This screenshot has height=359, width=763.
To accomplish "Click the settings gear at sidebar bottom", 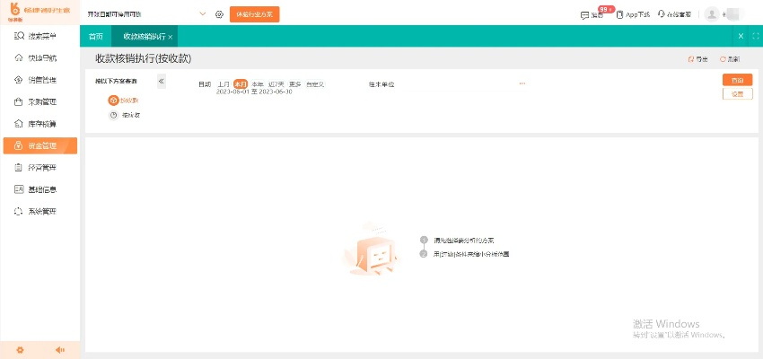I will coord(20,350).
